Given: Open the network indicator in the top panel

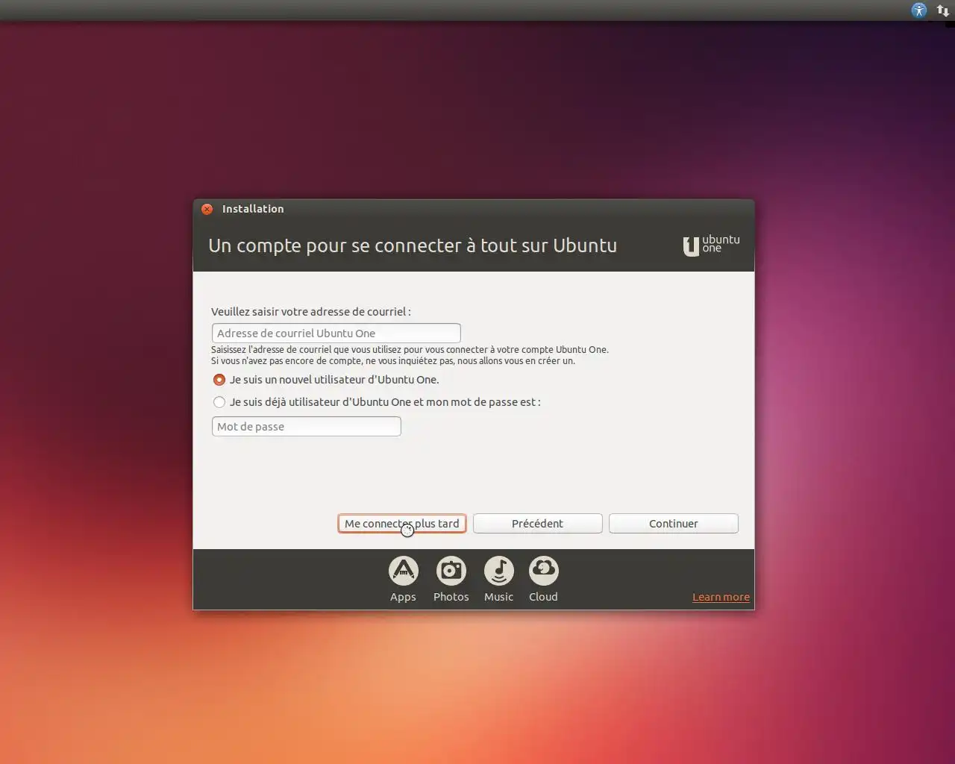Looking at the screenshot, I should [943, 10].
